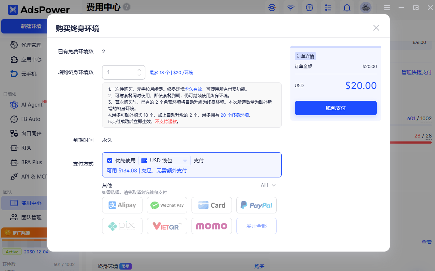The height and width of the screenshot is (271, 435).
Task: Click the $20.00 USD total amount
Action: 361,85
